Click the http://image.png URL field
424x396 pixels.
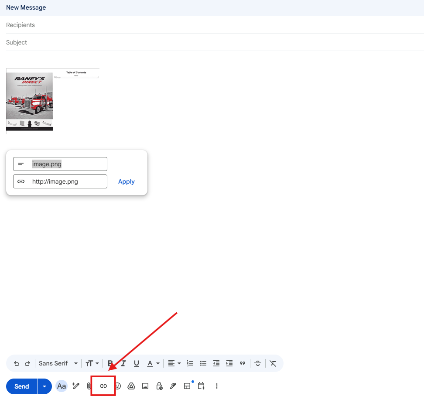pos(65,181)
